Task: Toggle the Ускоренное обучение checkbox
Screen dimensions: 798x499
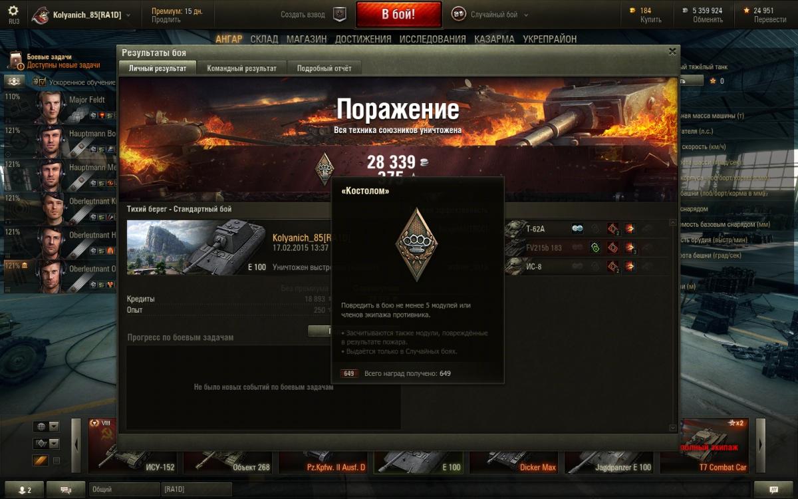Action: [42, 82]
